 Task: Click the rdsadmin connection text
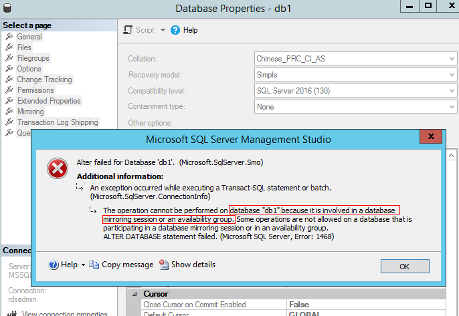[x=22, y=299]
